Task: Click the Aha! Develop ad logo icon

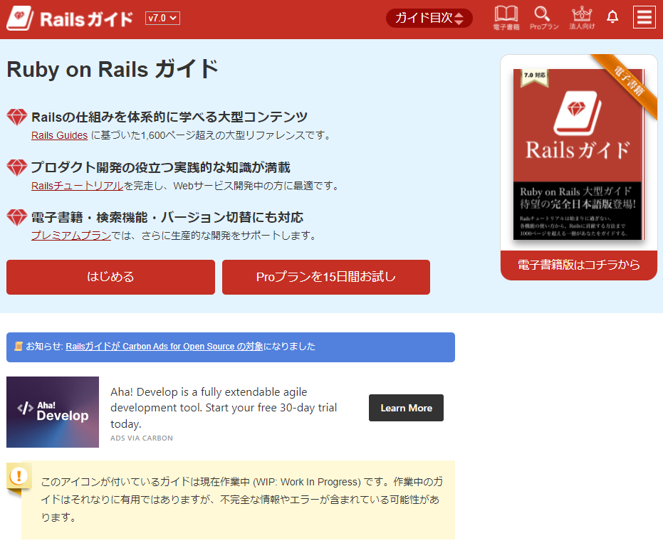Action: pyautogui.click(x=52, y=412)
